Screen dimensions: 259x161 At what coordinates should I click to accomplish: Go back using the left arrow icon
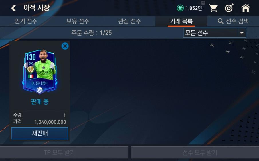pyautogui.click(x=13, y=8)
